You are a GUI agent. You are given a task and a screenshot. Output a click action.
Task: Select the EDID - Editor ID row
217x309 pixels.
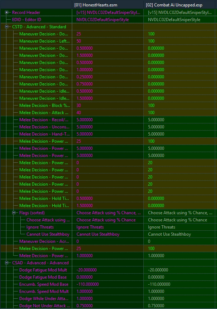(109, 20)
